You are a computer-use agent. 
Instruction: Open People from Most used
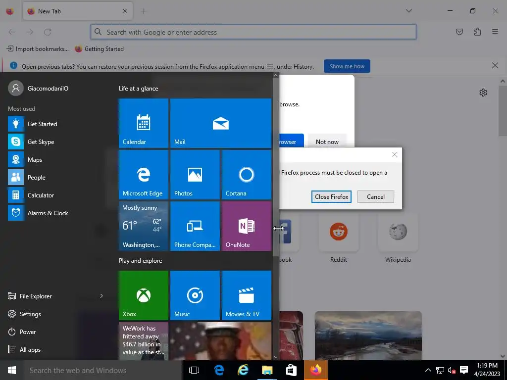pyautogui.click(x=58, y=178)
